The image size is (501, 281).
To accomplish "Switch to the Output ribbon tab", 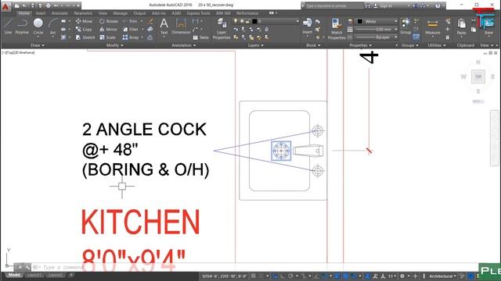I will [139, 13].
